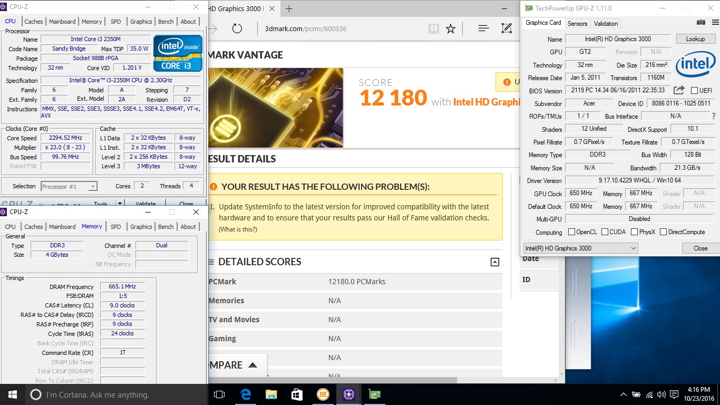The width and height of the screenshot is (720, 405).
Task: Click the Lookup button in GPU-Z
Action: click(695, 39)
